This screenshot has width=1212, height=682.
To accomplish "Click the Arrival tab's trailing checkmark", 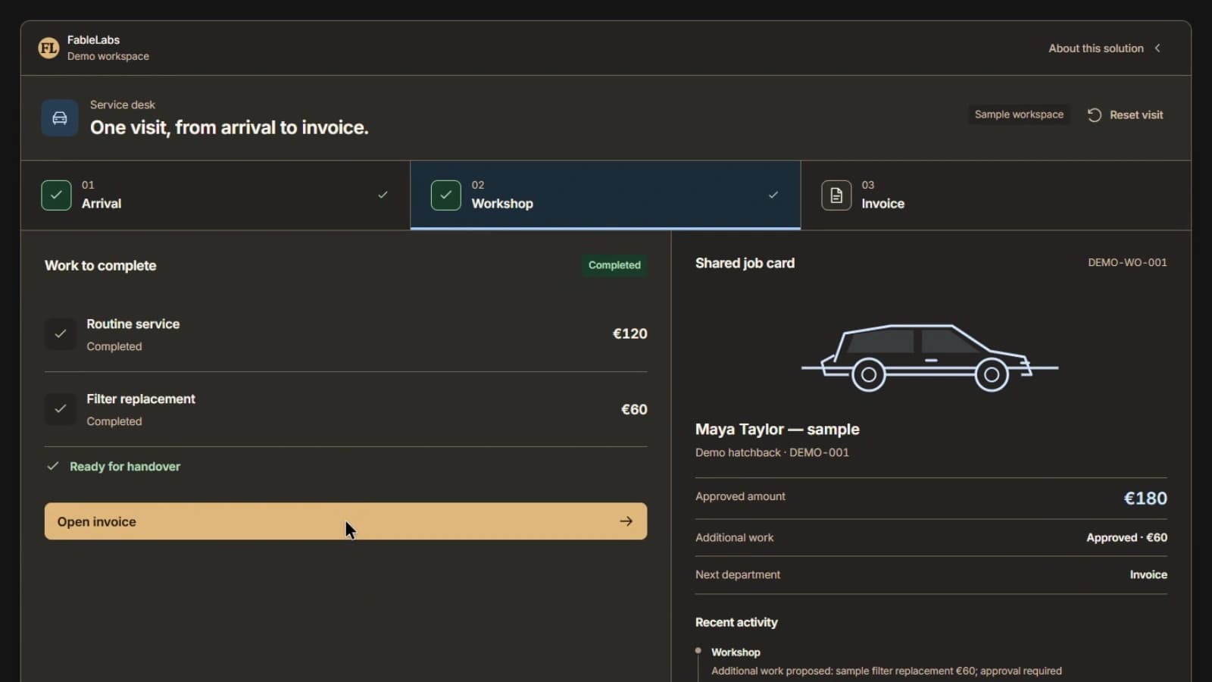I will click(383, 195).
